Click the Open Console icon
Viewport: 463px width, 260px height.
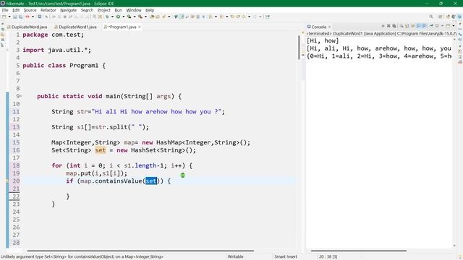(448, 26)
